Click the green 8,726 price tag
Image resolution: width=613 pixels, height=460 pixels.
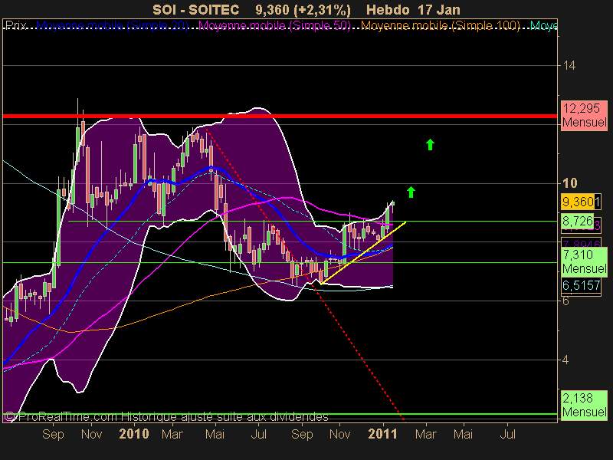(578, 222)
